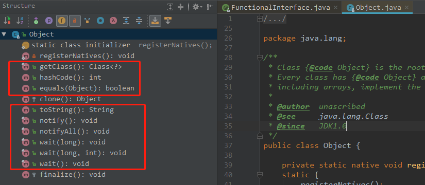The image size is (425, 185).
Task: Collapse Javadoc comment fold at line 28
Action: (260, 58)
